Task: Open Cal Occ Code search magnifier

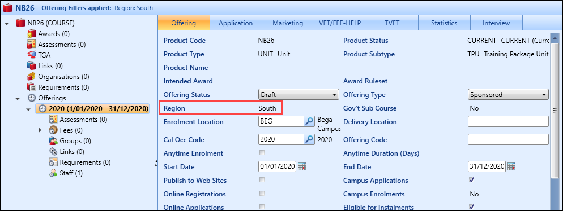Action: point(309,139)
